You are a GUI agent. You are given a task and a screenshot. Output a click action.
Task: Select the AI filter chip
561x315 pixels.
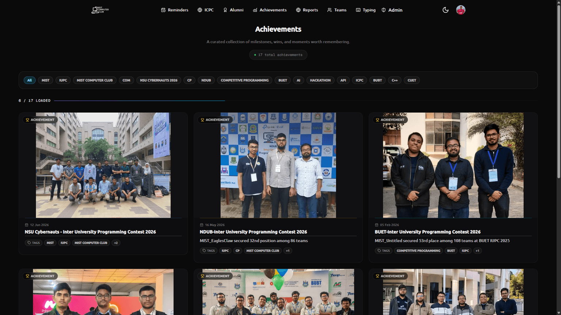click(x=298, y=80)
